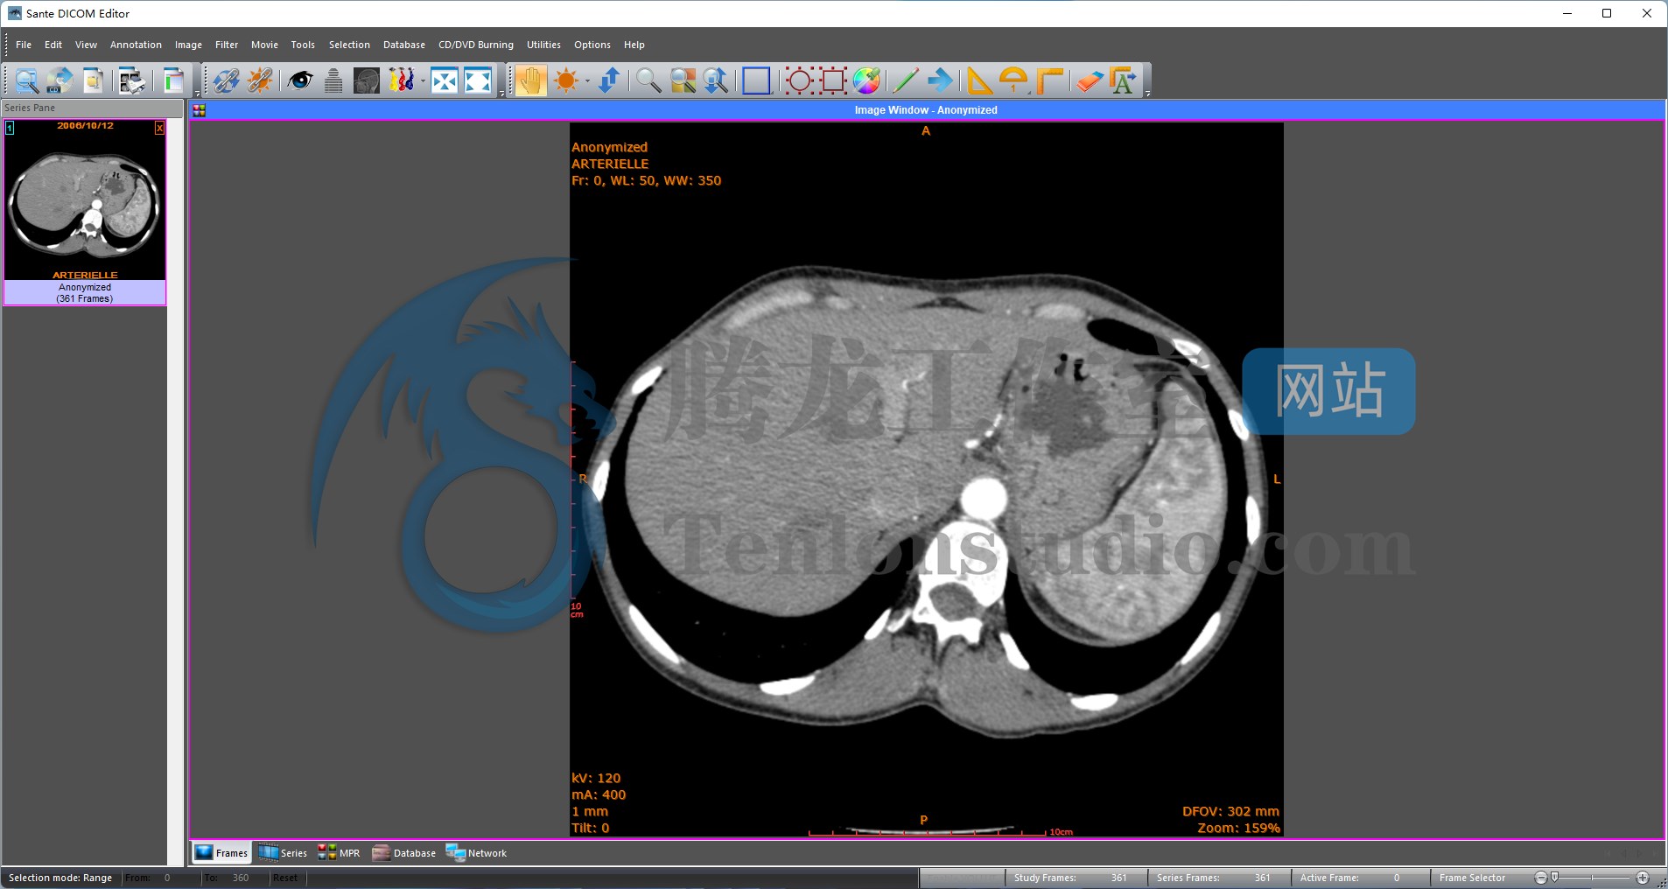Screen dimensions: 1668x889
Task: Select the ARTERIELLE series thumbnail
Action: [x=85, y=212]
